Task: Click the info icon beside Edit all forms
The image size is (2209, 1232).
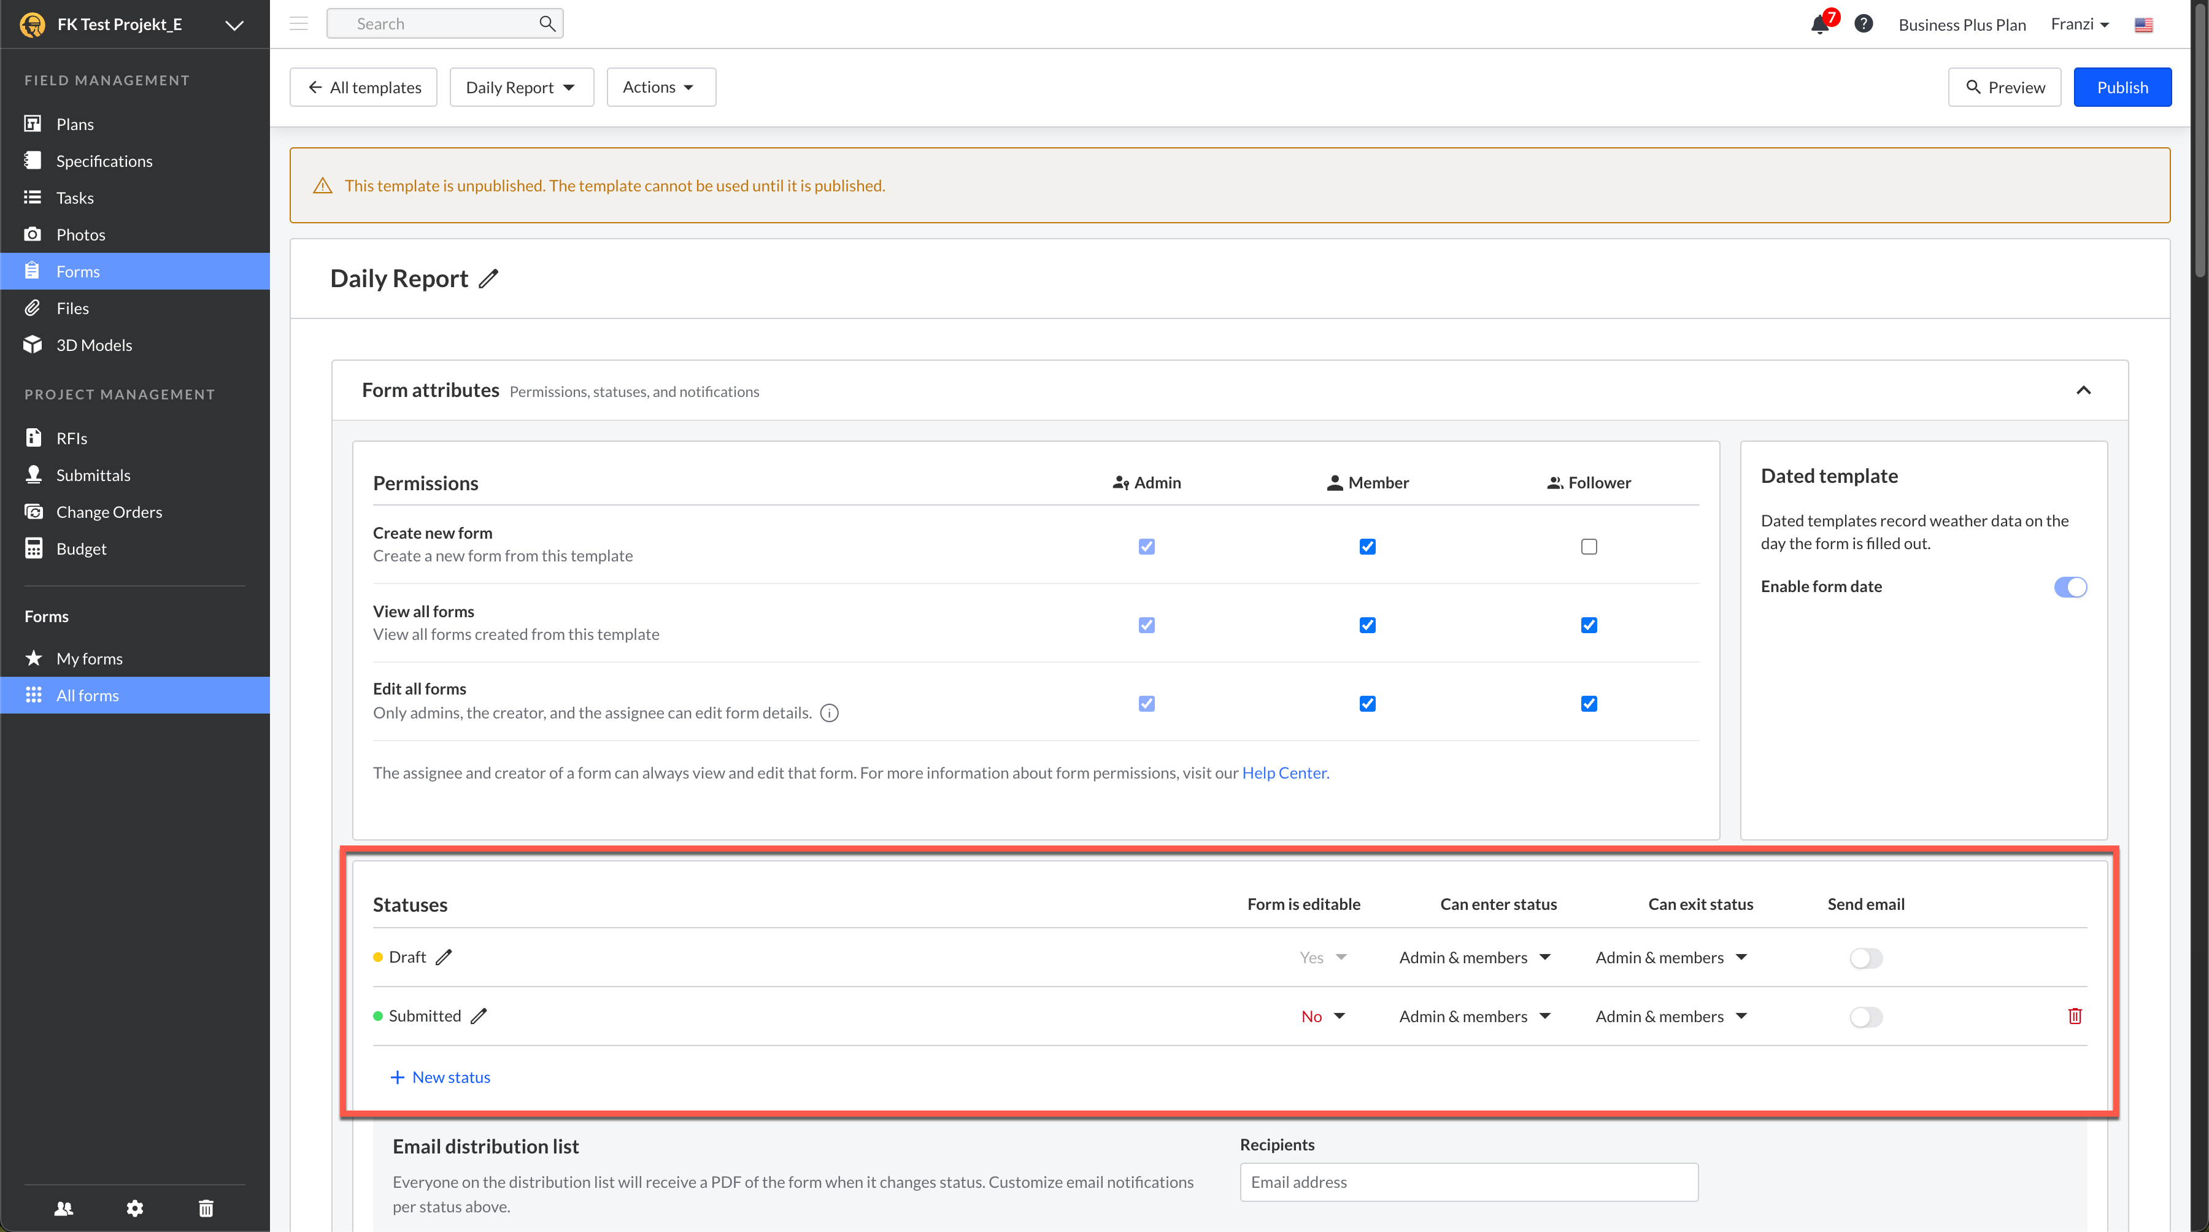Action: [x=829, y=712]
